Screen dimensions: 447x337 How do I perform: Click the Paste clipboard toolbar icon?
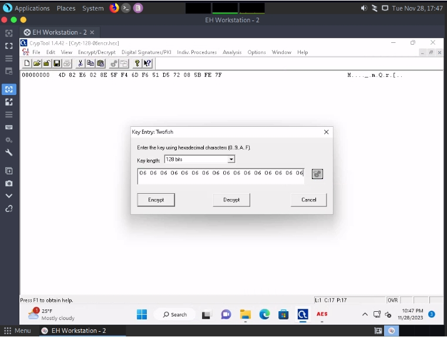click(100, 63)
